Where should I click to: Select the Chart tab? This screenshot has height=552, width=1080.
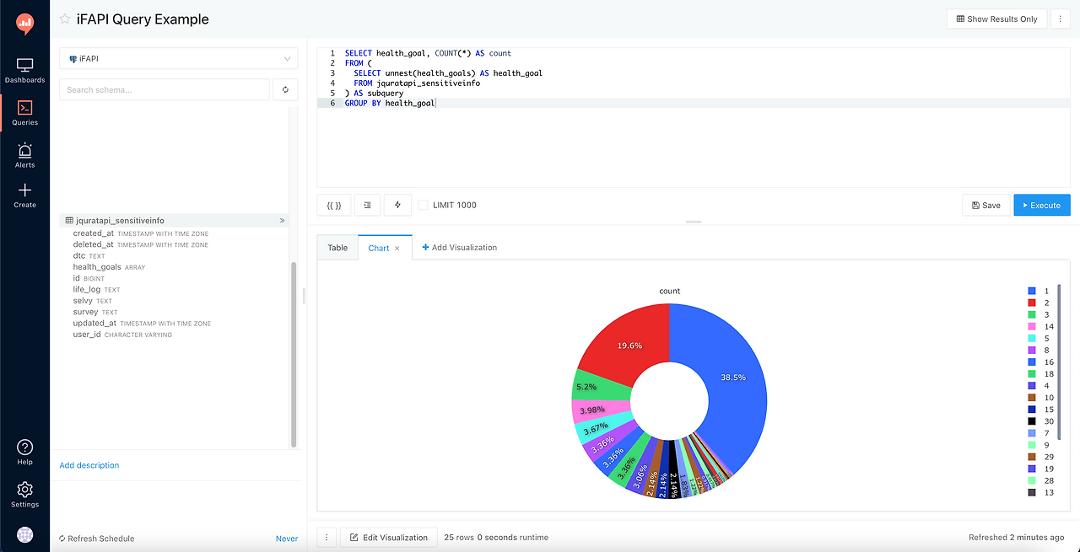(x=378, y=248)
